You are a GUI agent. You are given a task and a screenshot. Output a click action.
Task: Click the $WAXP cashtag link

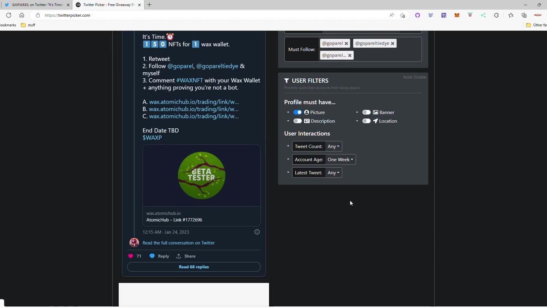152,138
